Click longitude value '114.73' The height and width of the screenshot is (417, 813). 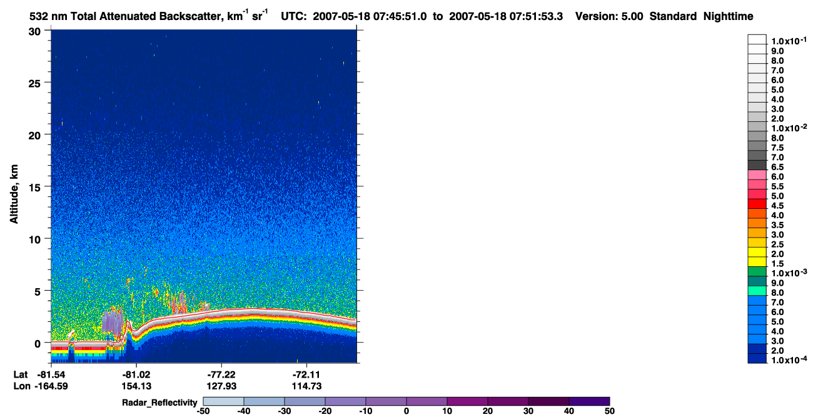click(306, 386)
